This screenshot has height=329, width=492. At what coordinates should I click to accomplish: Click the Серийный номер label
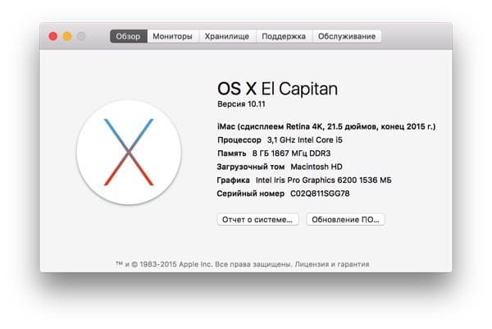tap(250, 194)
